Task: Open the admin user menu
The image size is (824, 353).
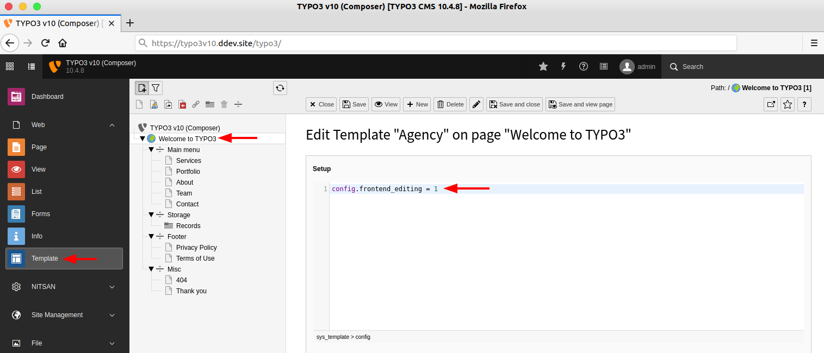Action: [x=637, y=66]
